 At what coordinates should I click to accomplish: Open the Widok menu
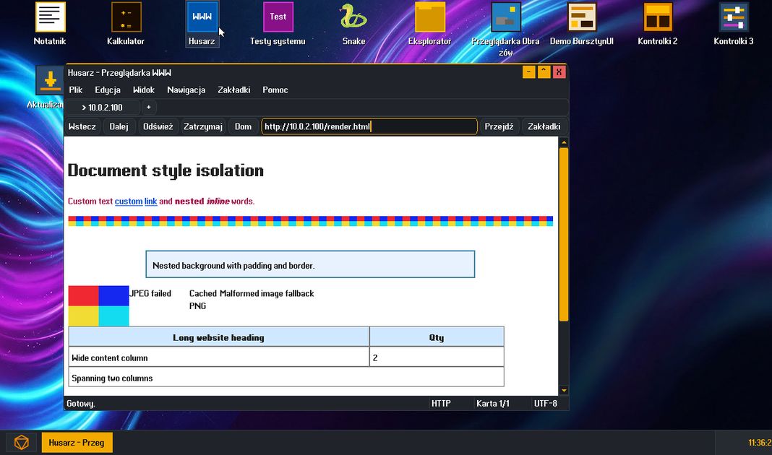click(x=144, y=90)
